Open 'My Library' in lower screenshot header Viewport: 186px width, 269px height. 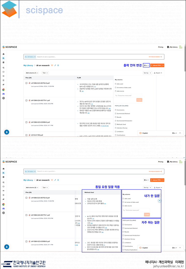[172, 162]
